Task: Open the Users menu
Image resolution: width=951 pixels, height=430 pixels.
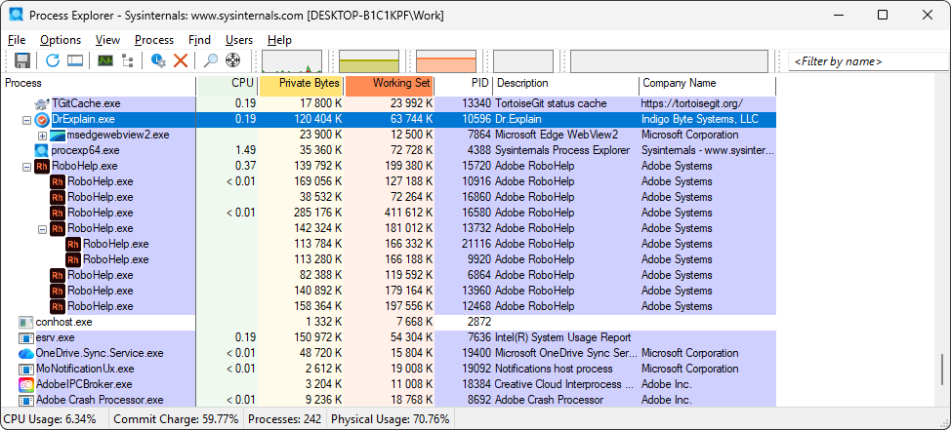Action: click(239, 40)
